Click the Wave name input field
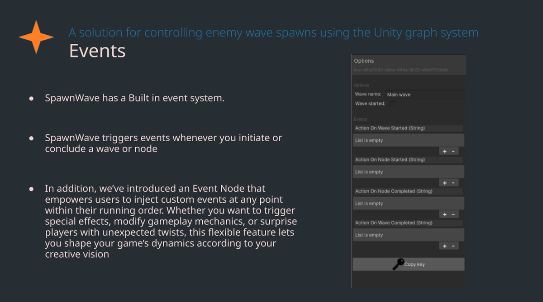The image size is (543, 302). pyautogui.click(x=424, y=95)
